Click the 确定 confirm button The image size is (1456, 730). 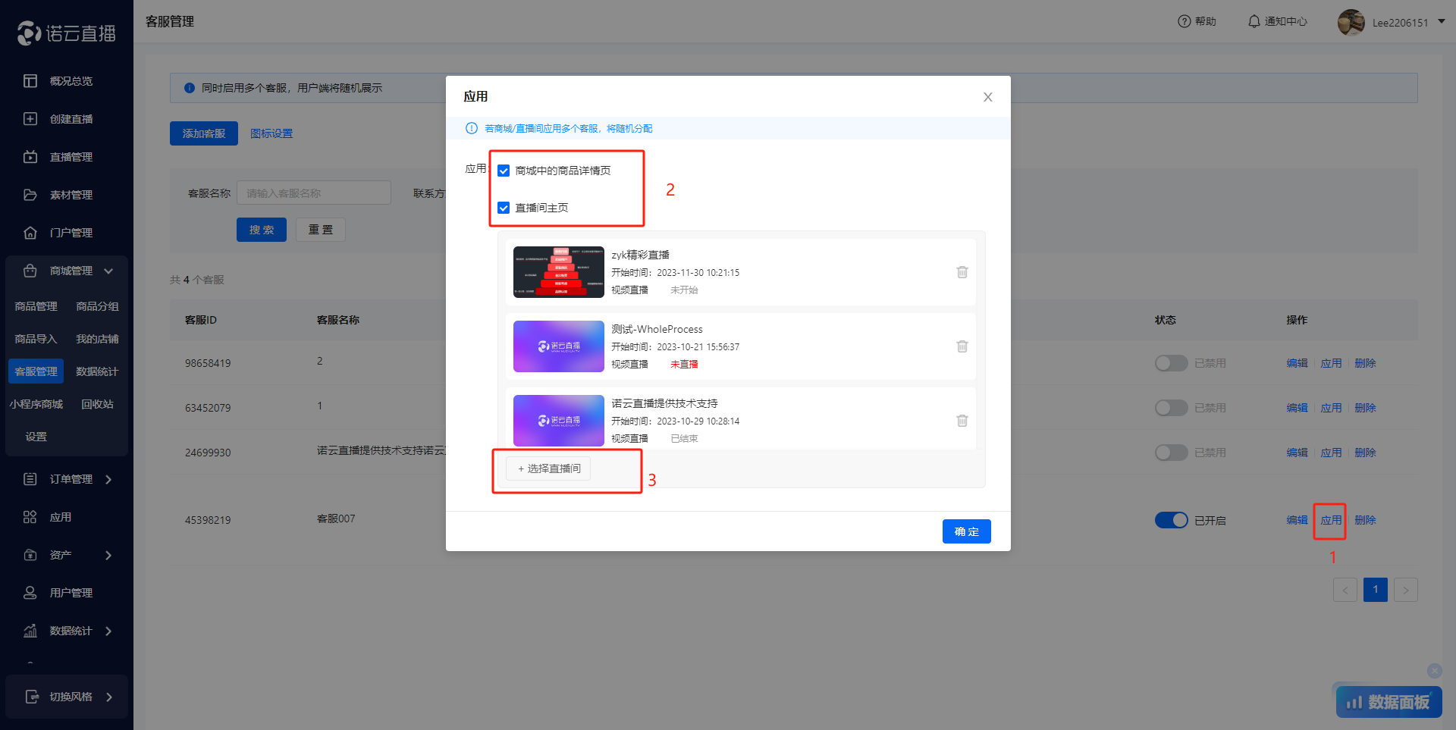point(966,531)
